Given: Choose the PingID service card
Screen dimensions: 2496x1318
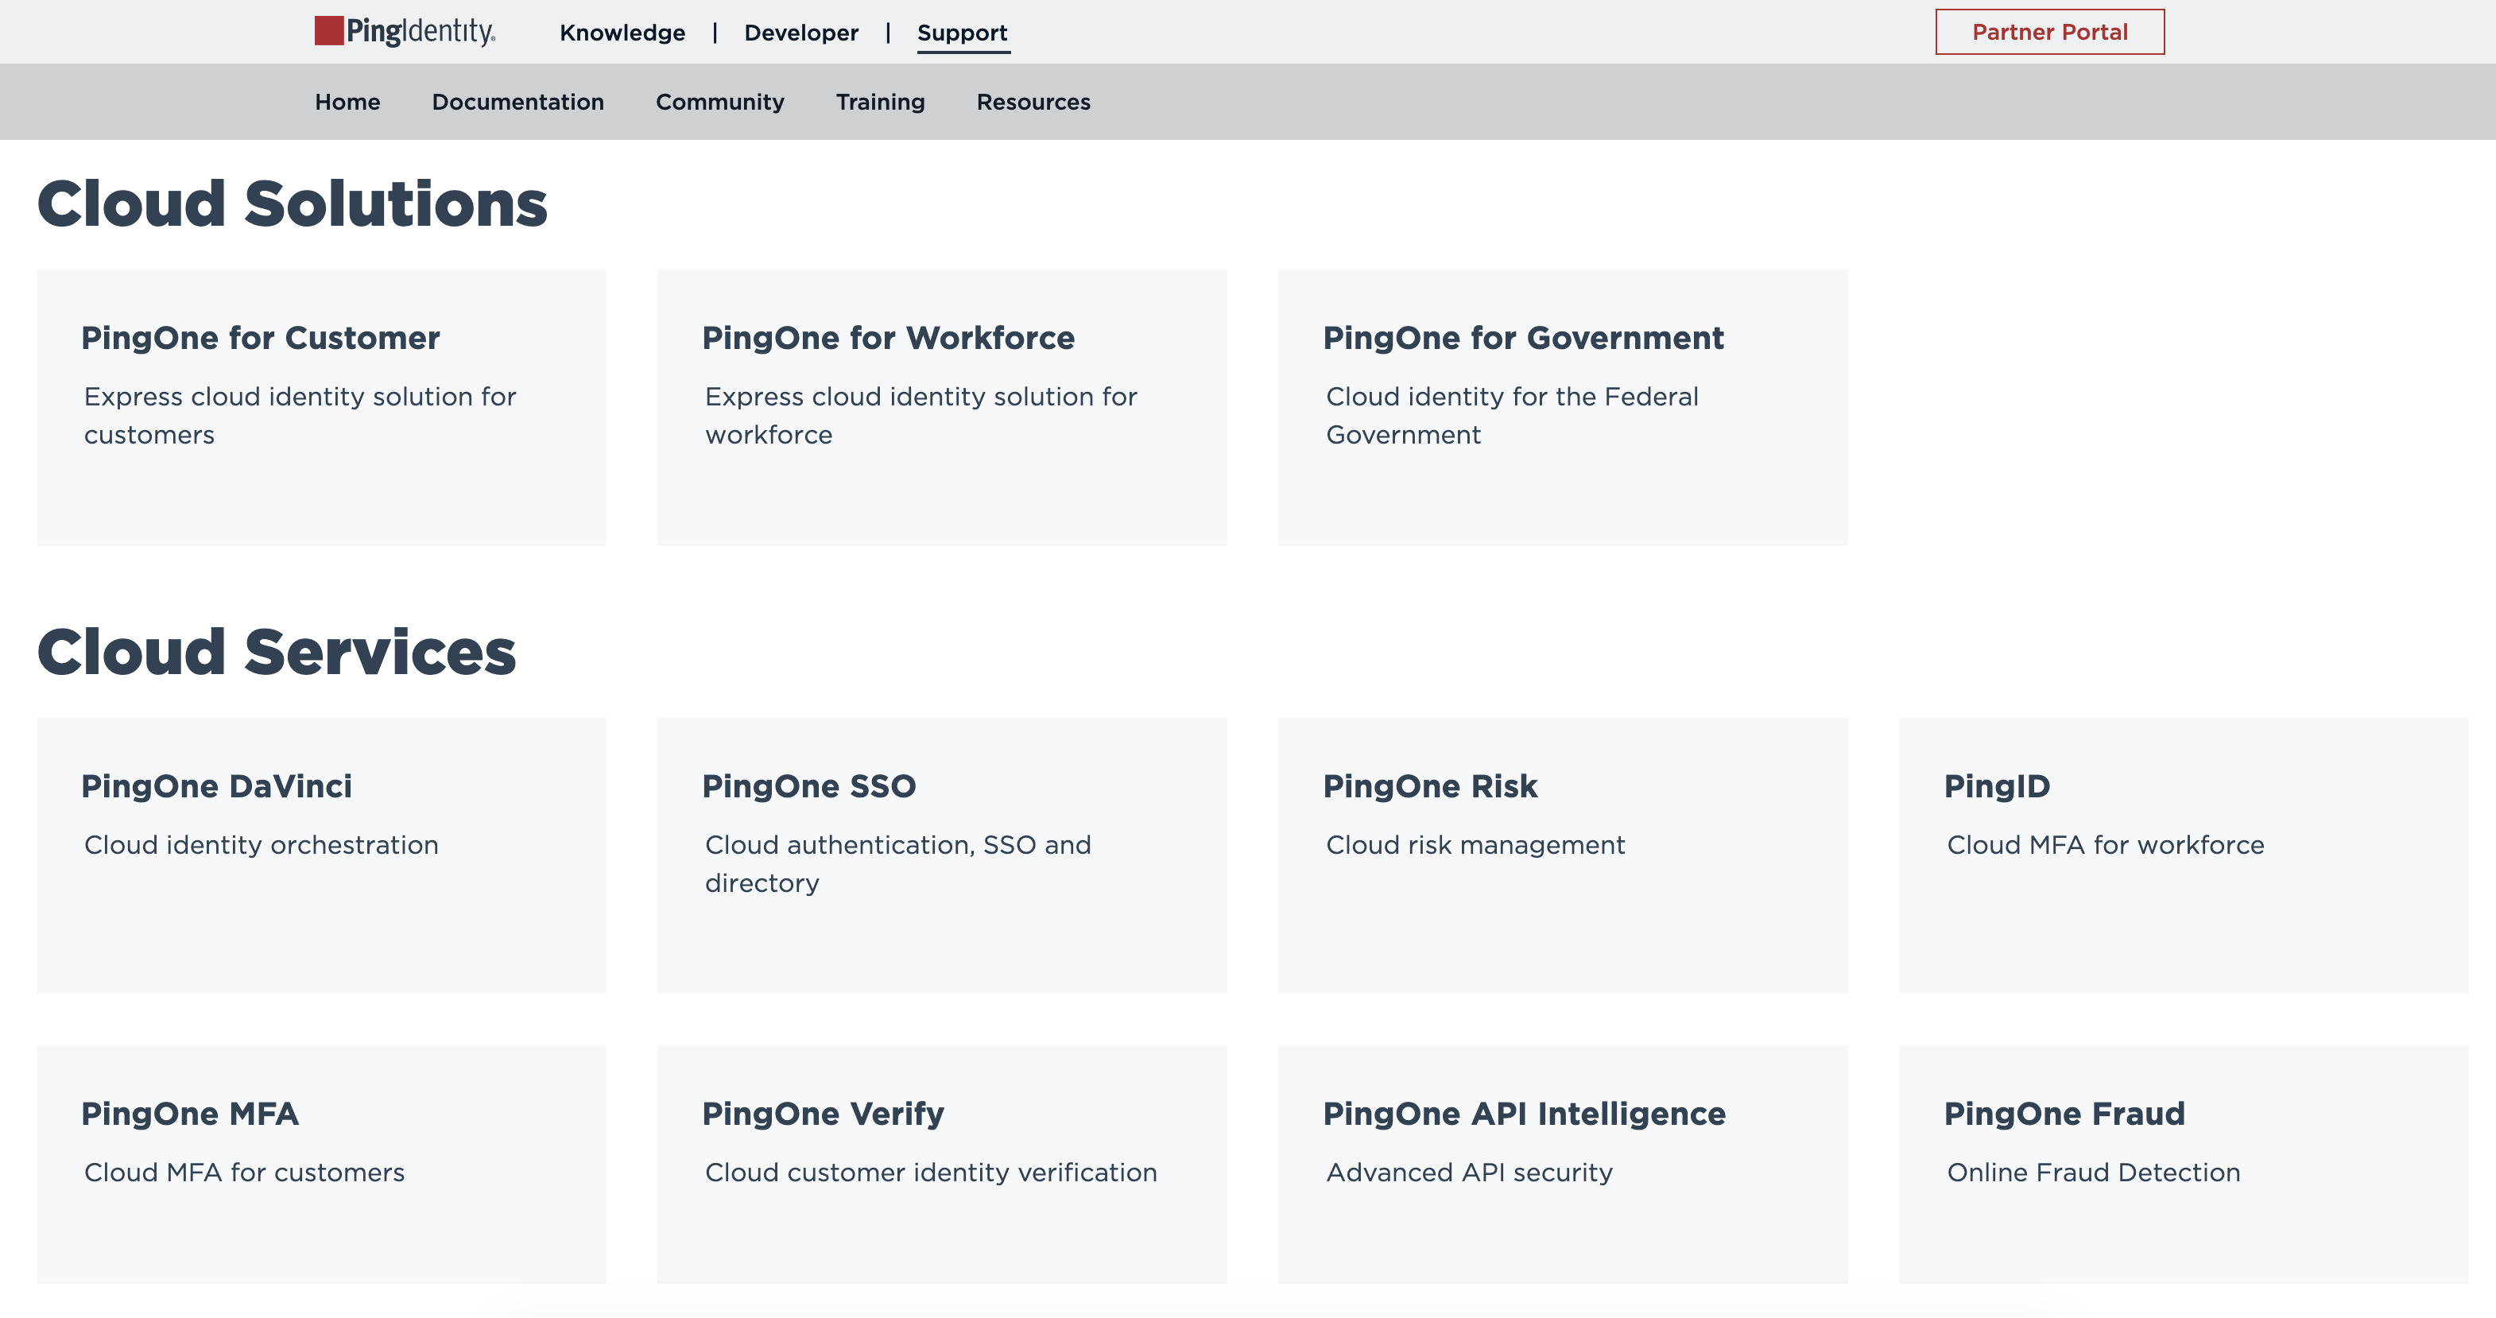Looking at the screenshot, I should tap(2183, 855).
